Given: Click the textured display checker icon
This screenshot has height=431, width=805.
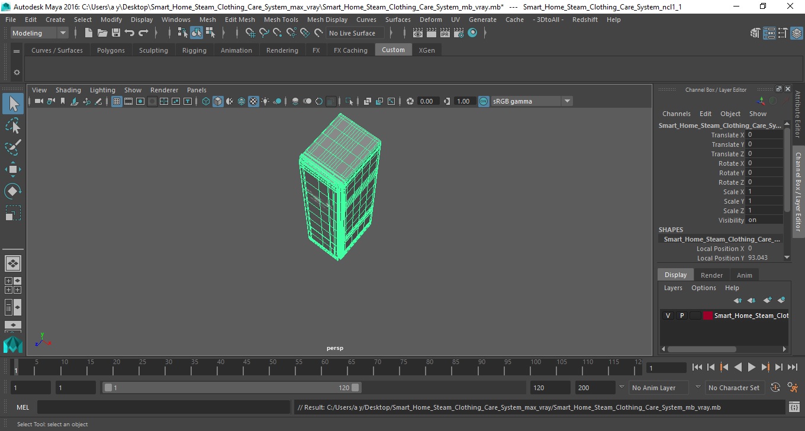Looking at the screenshot, I should tap(253, 101).
